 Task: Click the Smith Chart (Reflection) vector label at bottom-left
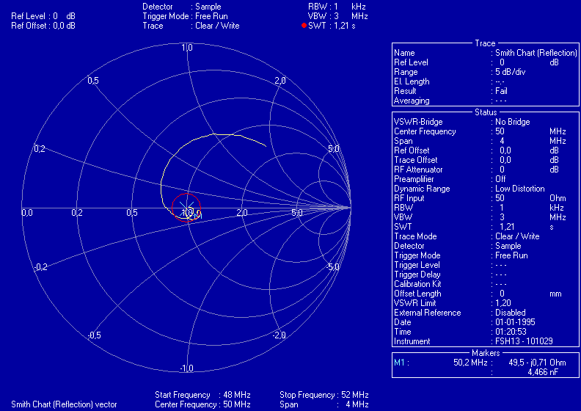coord(64,404)
